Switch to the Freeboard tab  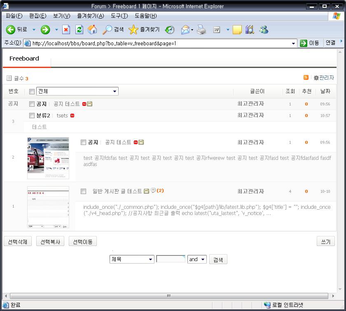point(24,58)
